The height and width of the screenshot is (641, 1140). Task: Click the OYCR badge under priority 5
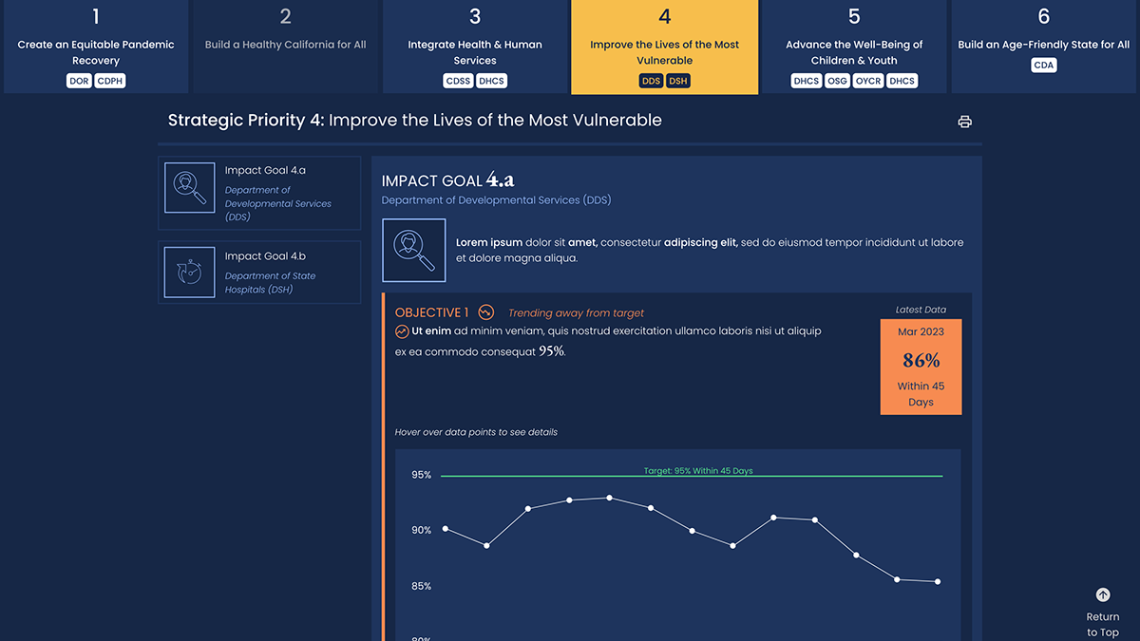[868, 81]
